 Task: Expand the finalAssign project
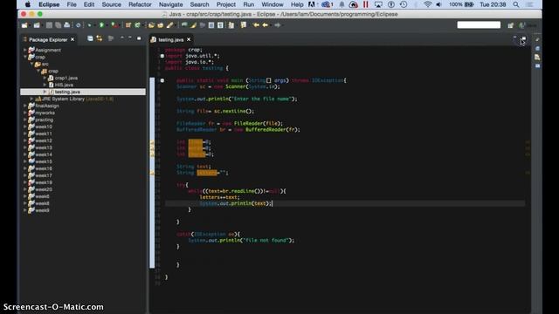pos(25,106)
